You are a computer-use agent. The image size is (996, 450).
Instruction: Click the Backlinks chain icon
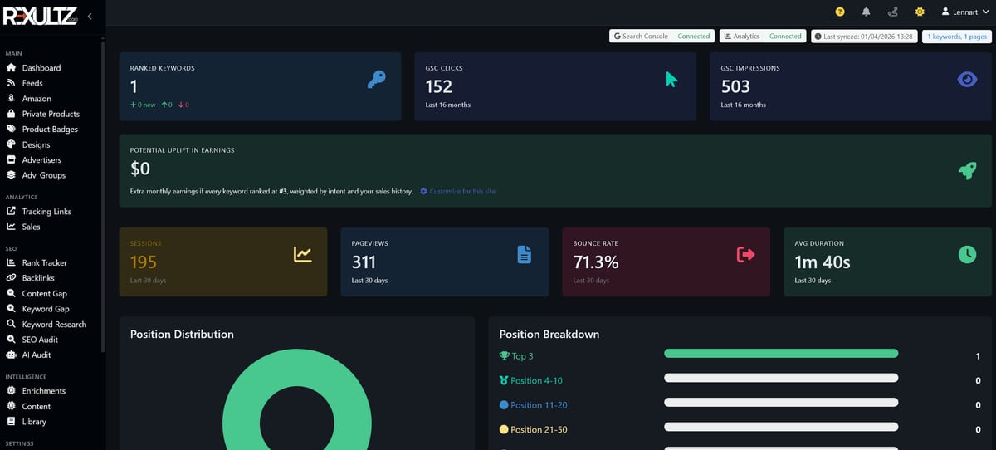click(x=12, y=278)
